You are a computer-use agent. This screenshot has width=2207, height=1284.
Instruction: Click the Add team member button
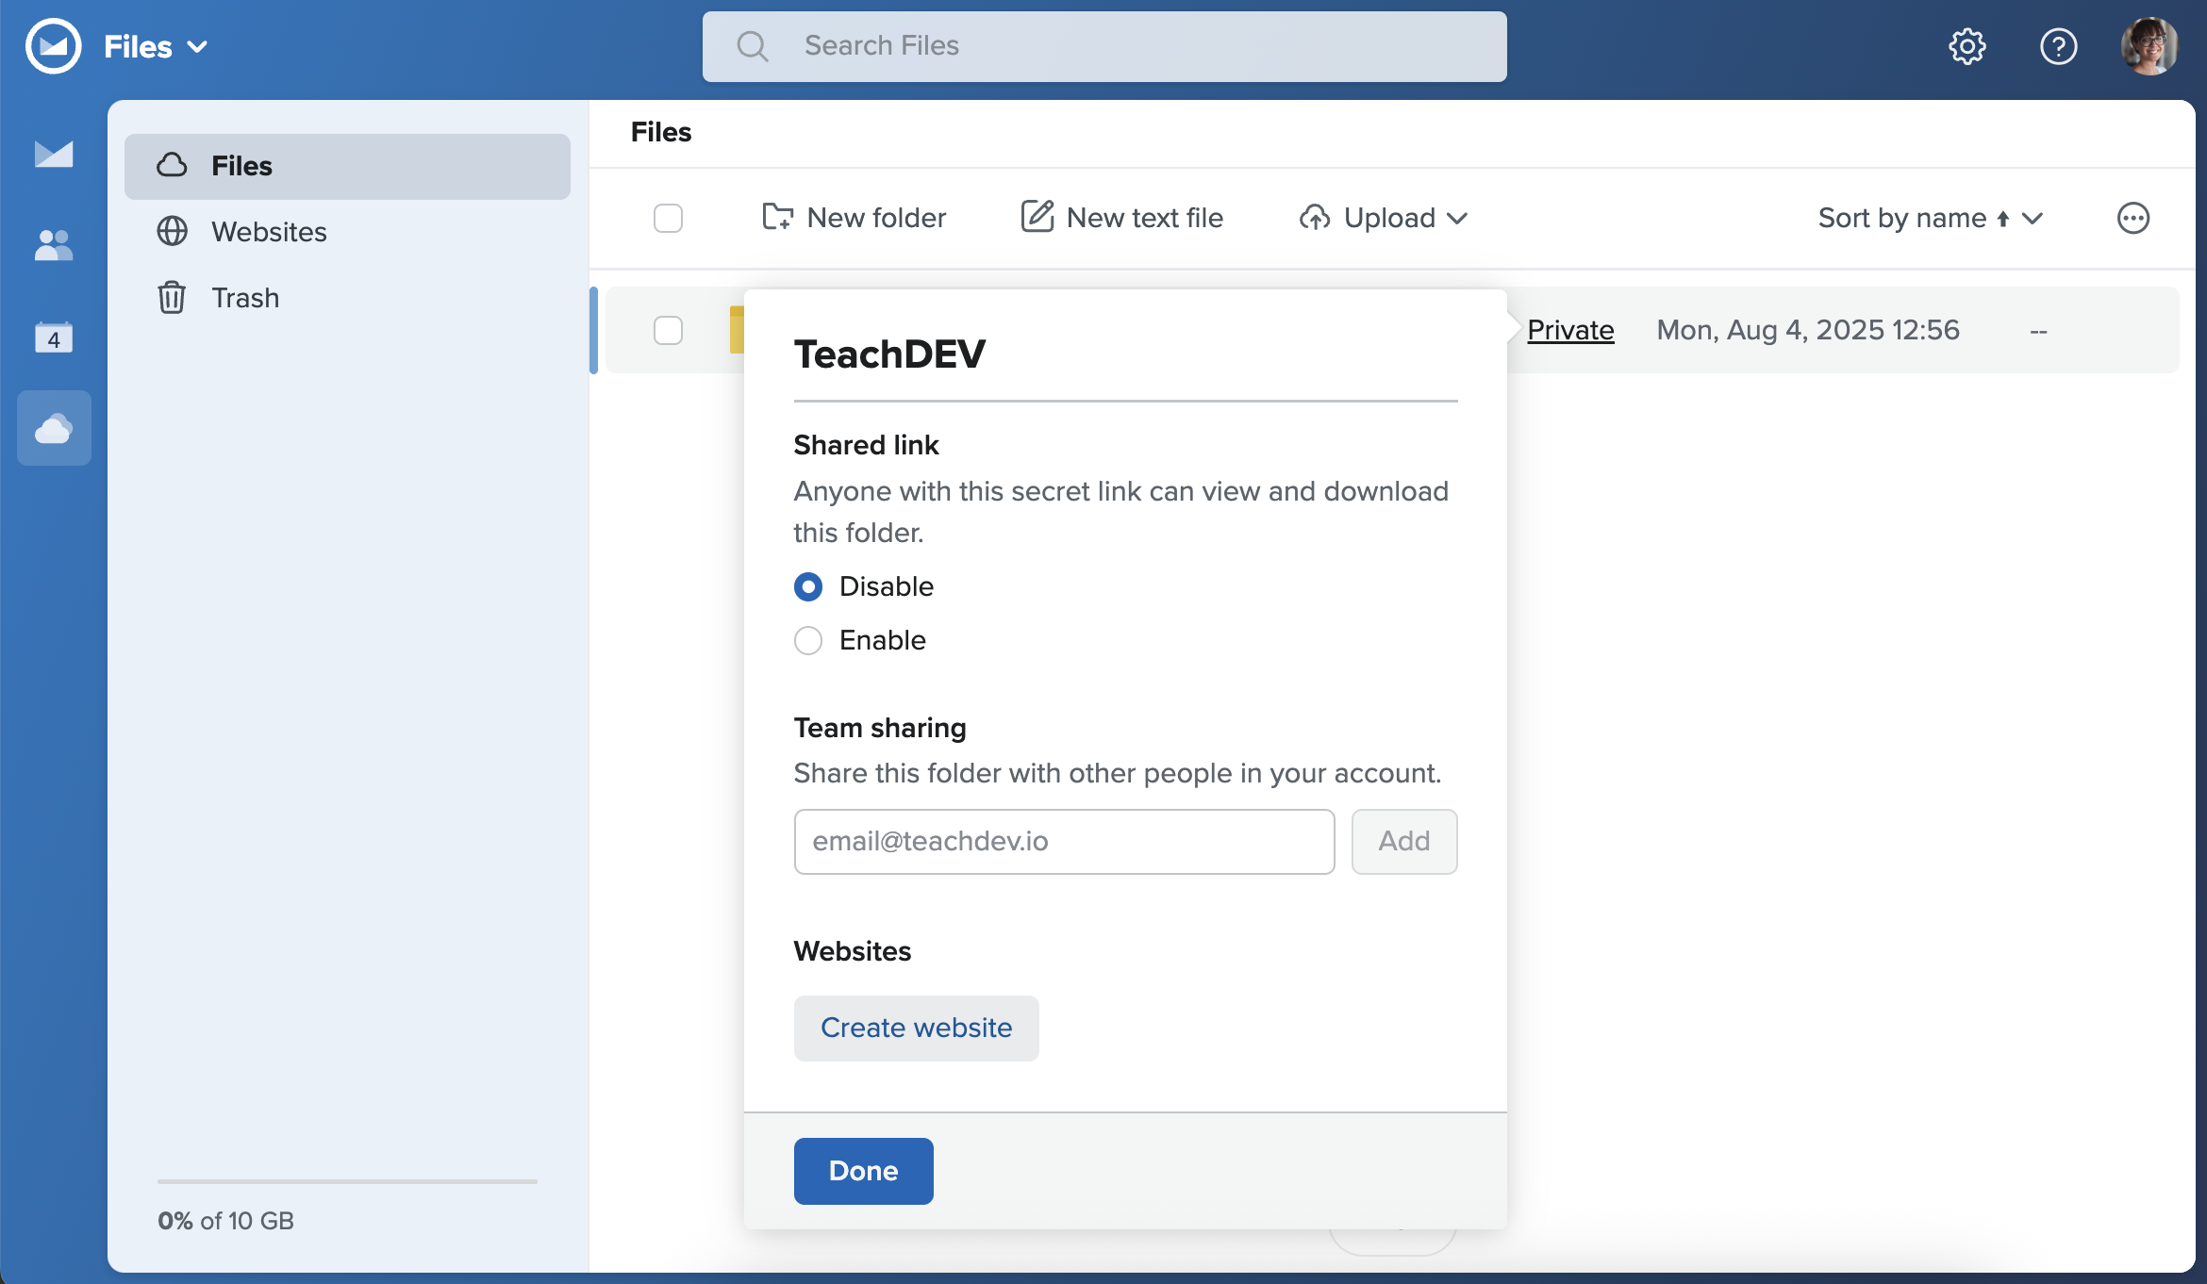[1404, 841]
